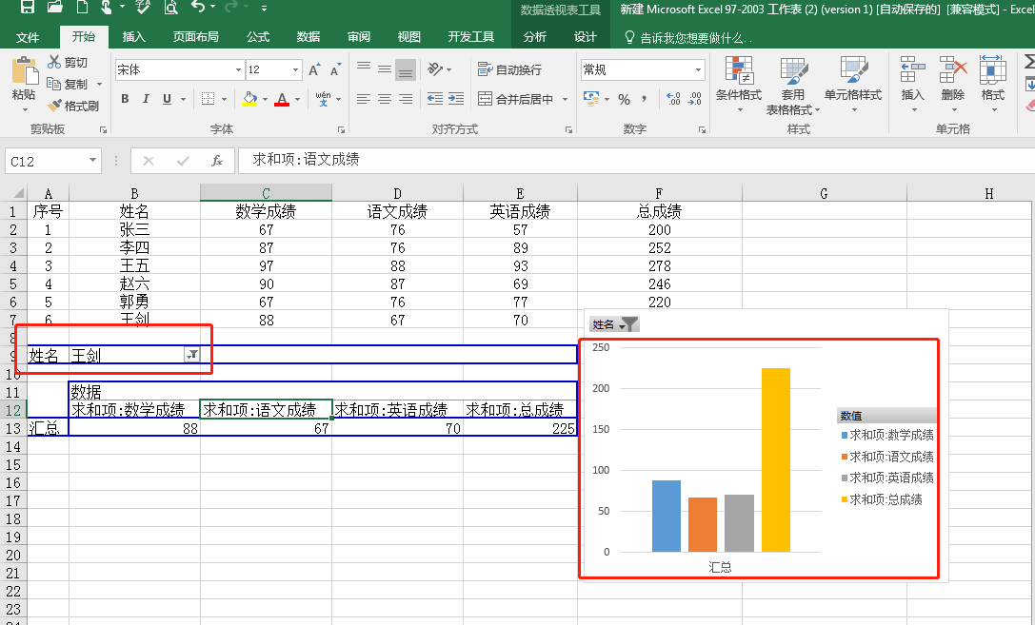Toggle Top Align in alignment group

point(364,68)
